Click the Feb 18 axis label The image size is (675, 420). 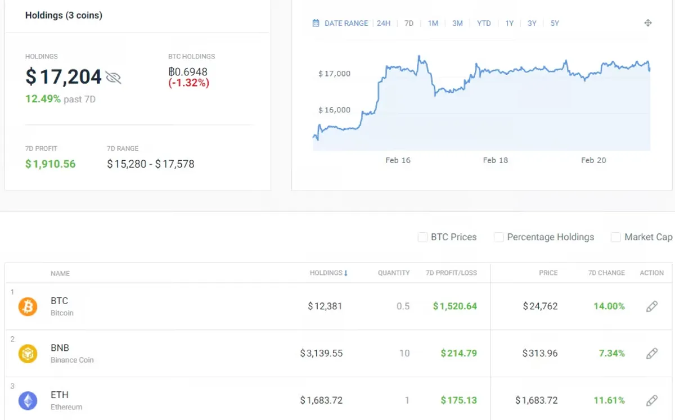(495, 160)
